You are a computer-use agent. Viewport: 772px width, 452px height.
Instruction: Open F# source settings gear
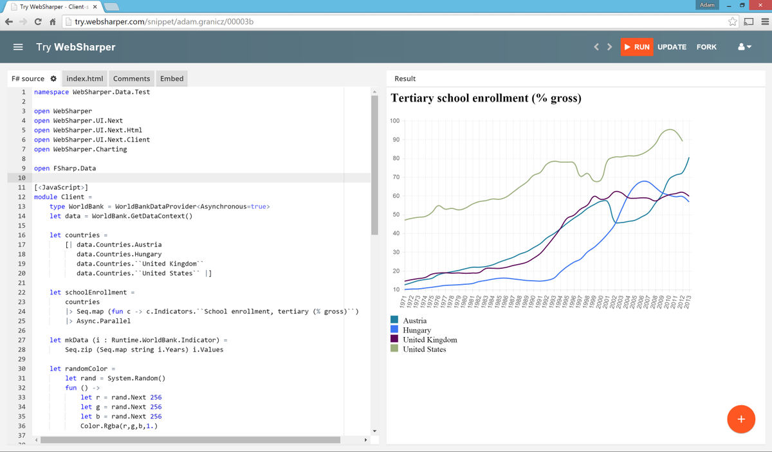pos(53,78)
